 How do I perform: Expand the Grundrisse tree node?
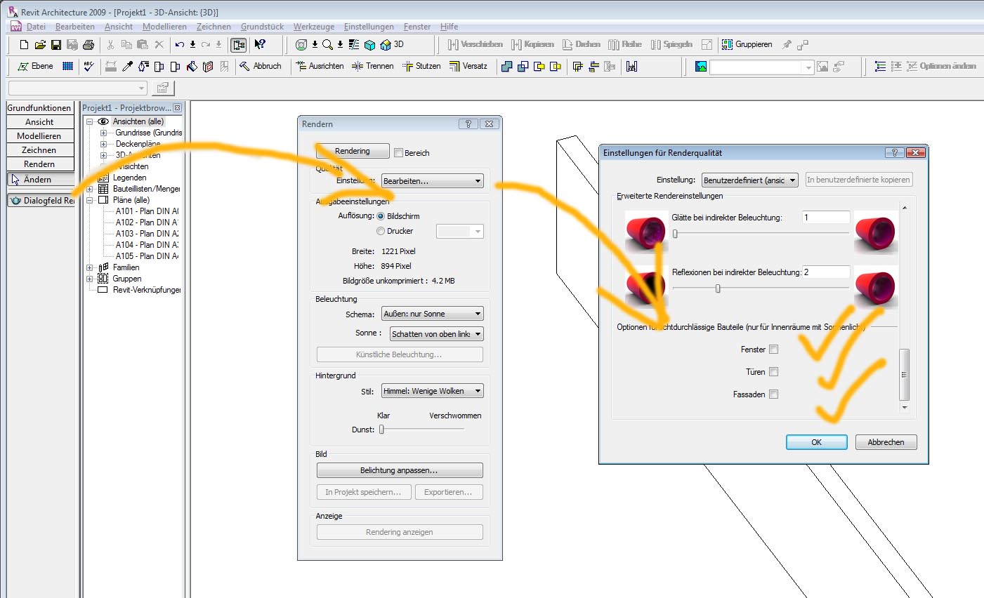(x=103, y=133)
